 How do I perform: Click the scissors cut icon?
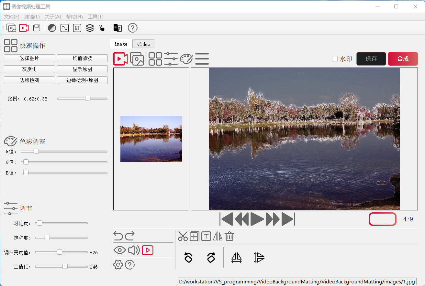[x=183, y=237]
